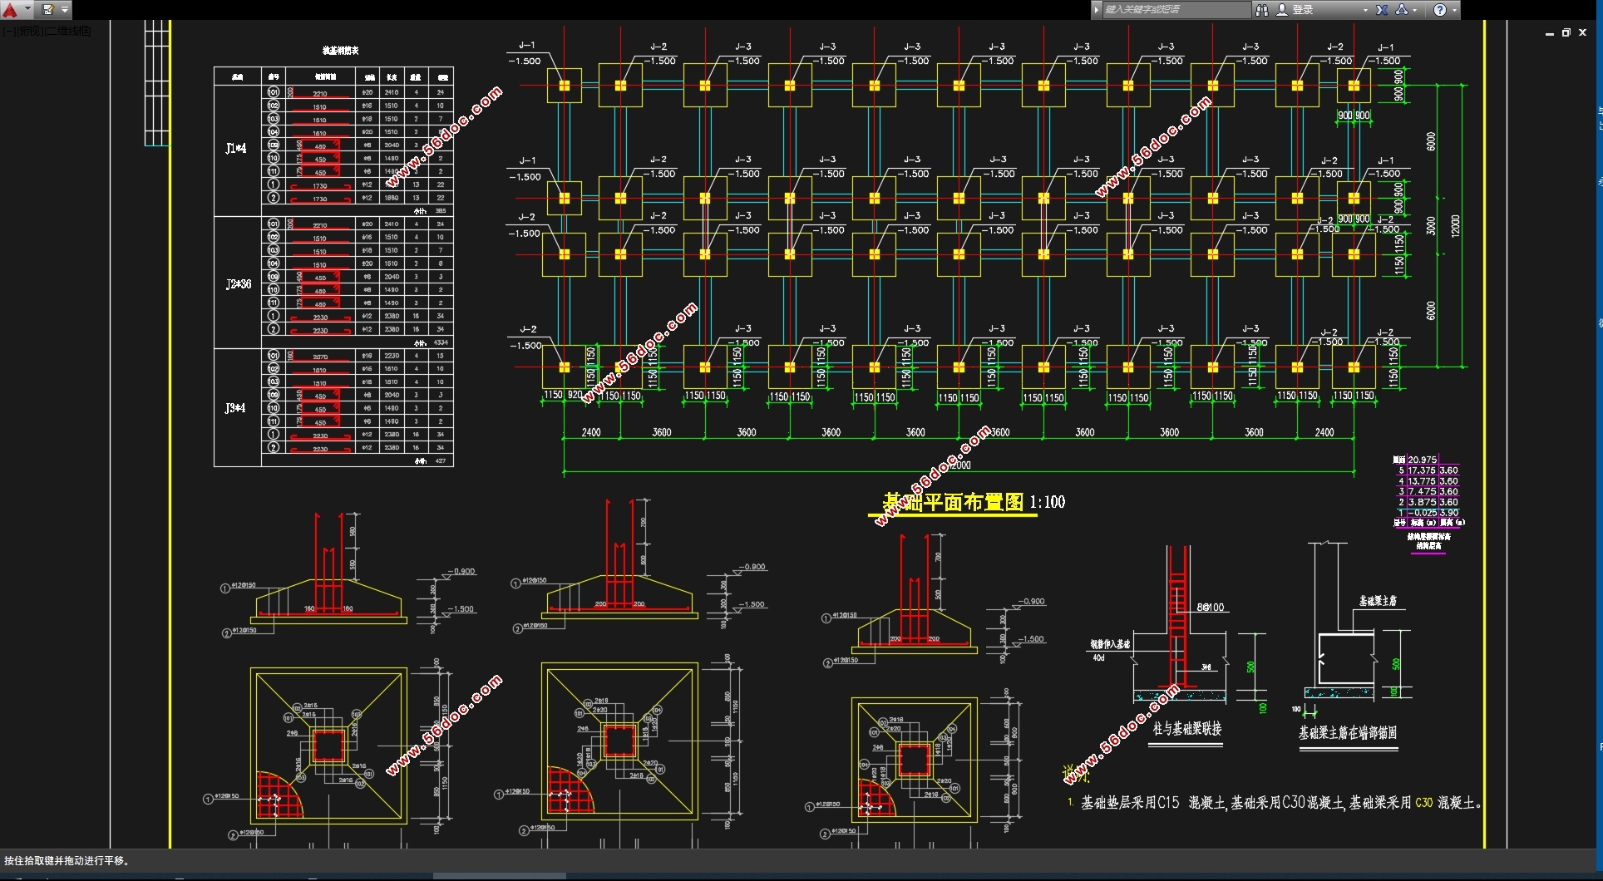Click the user account icon

(1282, 10)
